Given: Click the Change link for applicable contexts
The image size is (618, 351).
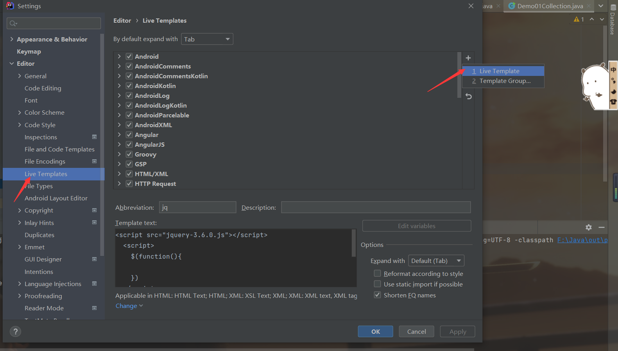Looking at the screenshot, I should coord(129,306).
